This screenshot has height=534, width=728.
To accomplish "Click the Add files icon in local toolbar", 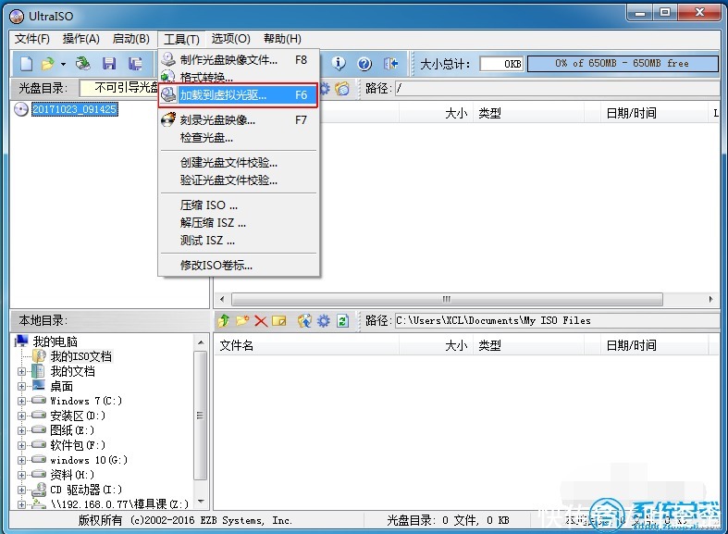I will (304, 320).
